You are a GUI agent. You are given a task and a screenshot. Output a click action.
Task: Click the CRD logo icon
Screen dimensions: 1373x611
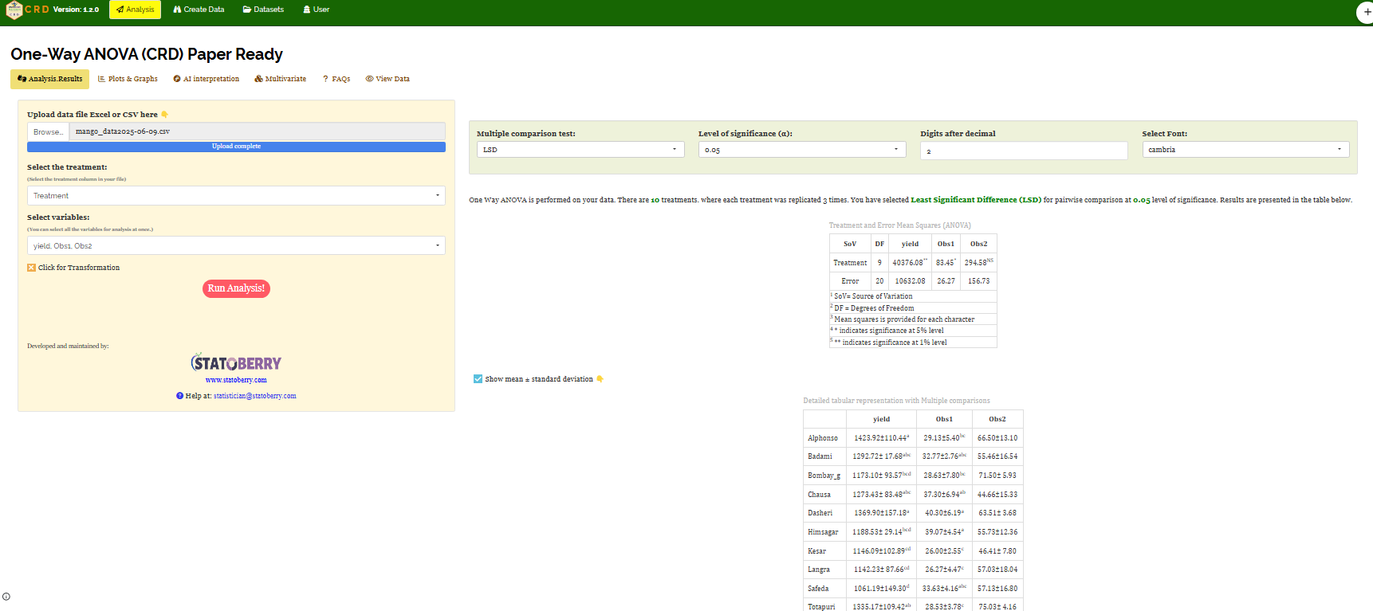(14, 10)
